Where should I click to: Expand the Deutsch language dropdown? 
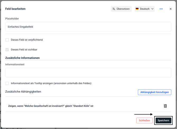click(145, 9)
